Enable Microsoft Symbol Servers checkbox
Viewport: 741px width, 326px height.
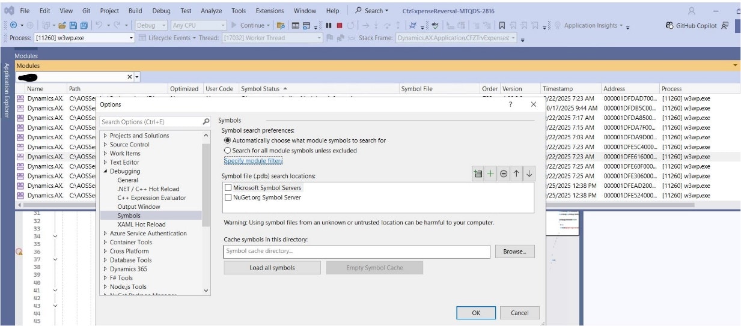[228, 188]
